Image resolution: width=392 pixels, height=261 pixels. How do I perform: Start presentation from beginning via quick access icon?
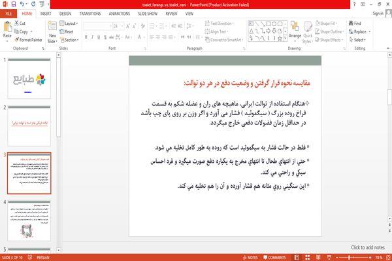tap(42, 4)
